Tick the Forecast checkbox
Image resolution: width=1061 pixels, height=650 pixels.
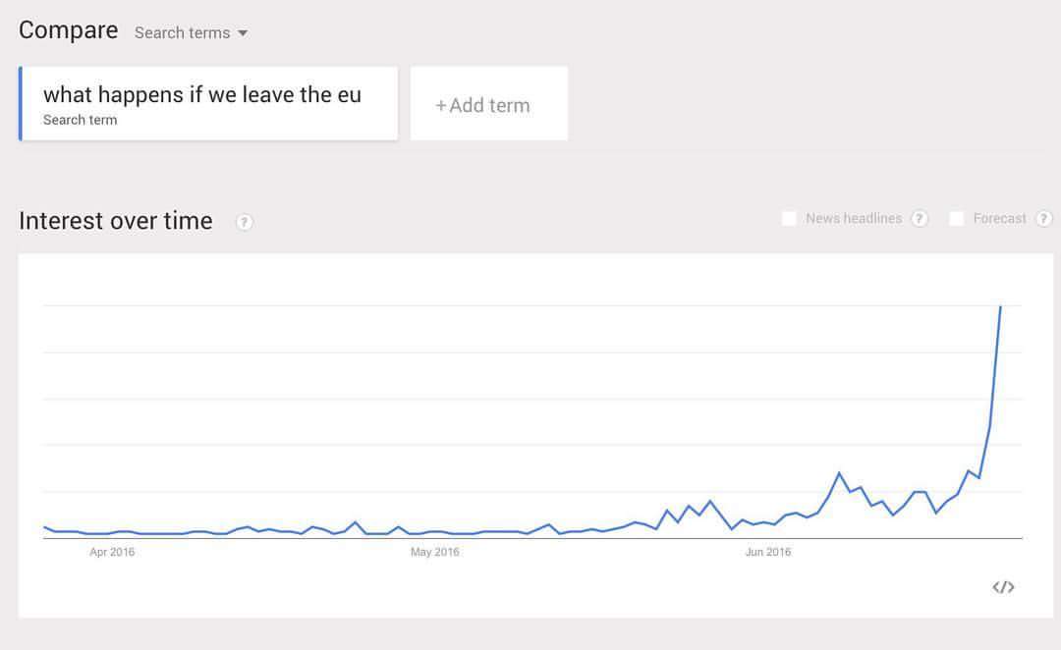(x=957, y=219)
